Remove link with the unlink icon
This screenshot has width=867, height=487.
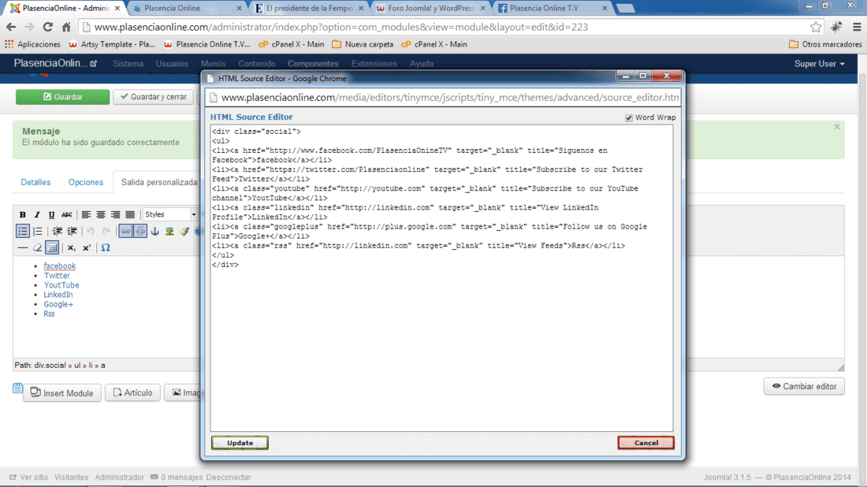[140, 231]
